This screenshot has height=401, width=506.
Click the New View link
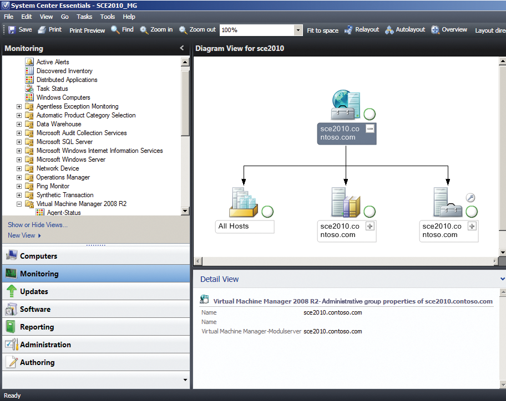(x=23, y=235)
